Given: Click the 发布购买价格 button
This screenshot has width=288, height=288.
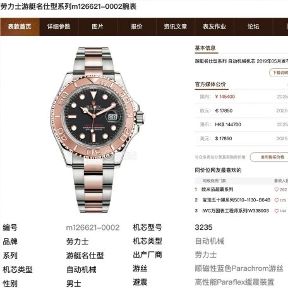Looking at the screenshot, I should coord(269,157).
